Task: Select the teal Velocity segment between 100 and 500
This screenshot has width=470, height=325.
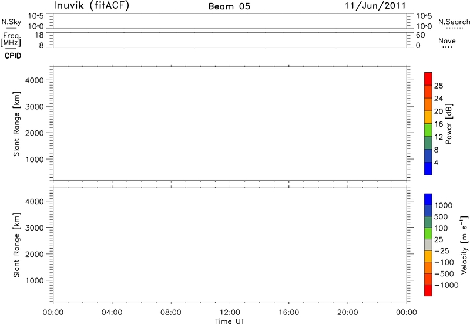Action: 428,222
